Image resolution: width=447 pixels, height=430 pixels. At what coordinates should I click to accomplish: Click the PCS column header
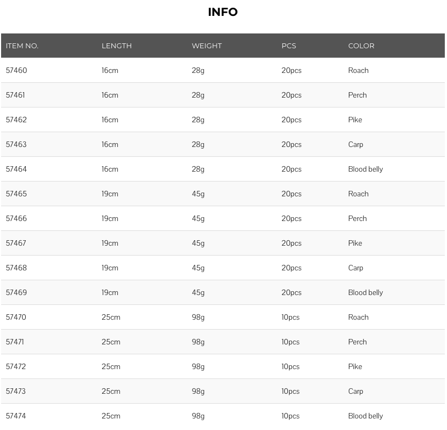(289, 46)
